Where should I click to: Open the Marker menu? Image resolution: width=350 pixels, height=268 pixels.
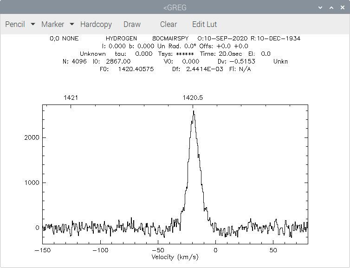[52, 24]
